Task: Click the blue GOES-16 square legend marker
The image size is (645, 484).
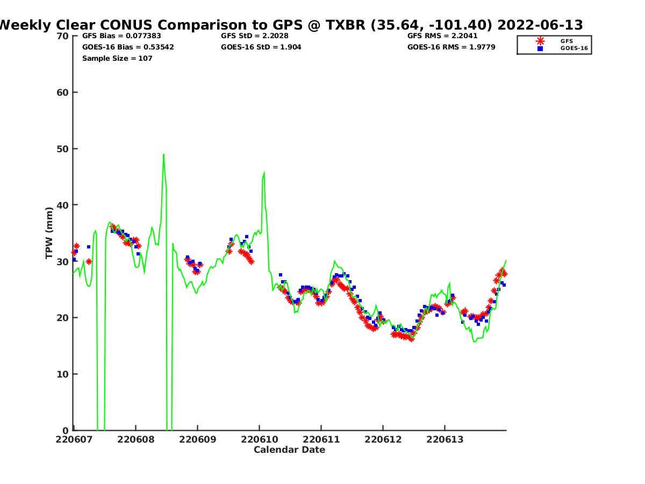Action: click(540, 48)
